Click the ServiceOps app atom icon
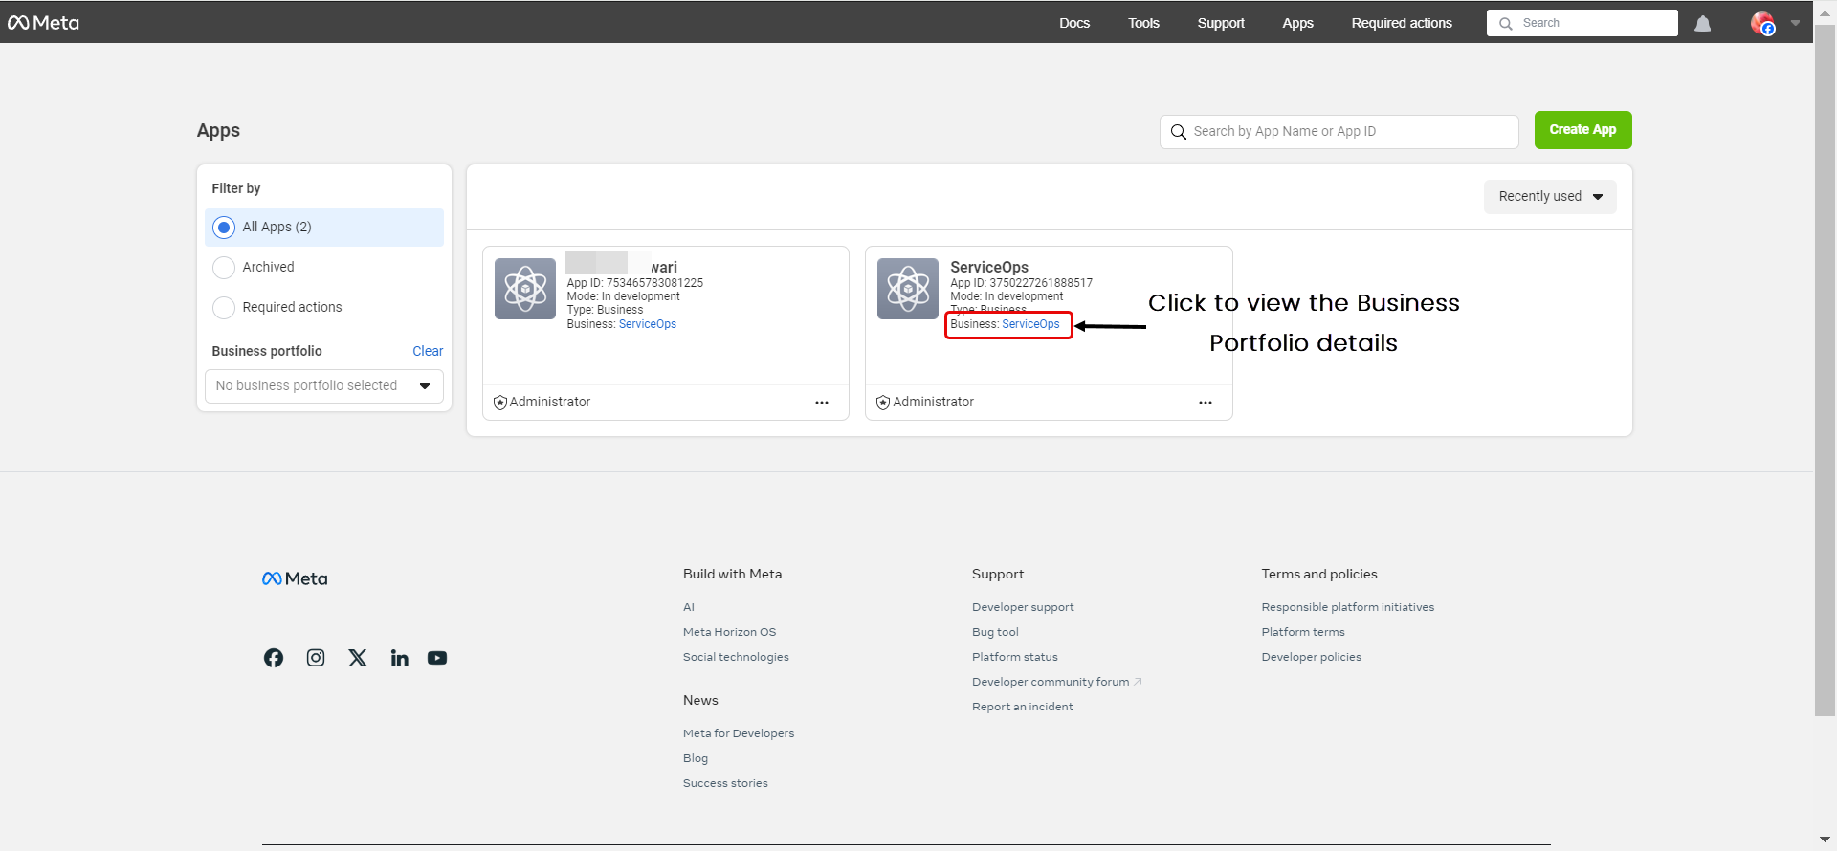Viewport: 1837px width, 851px height. click(x=907, y=289)
